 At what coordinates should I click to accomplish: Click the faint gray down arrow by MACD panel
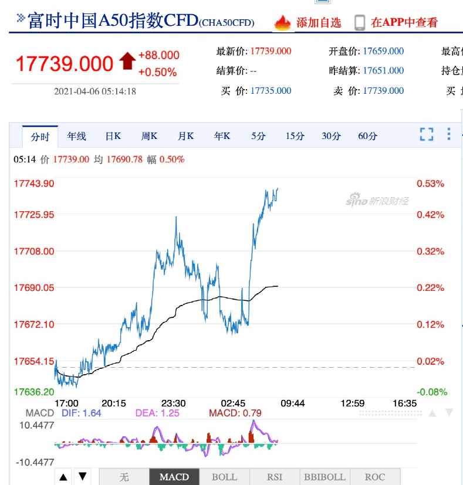(x=449, y=413)
